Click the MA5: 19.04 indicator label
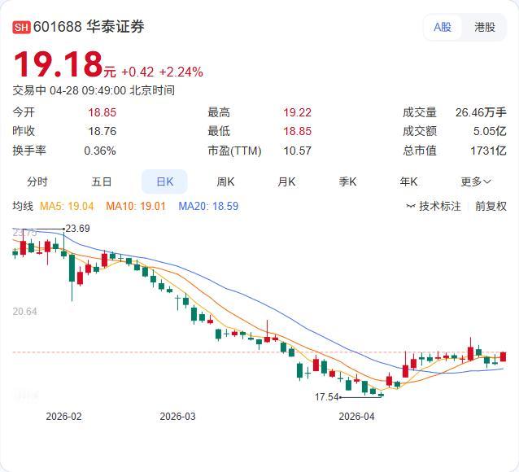The width and height of the screenshot is (519, 472). (67, 207)
